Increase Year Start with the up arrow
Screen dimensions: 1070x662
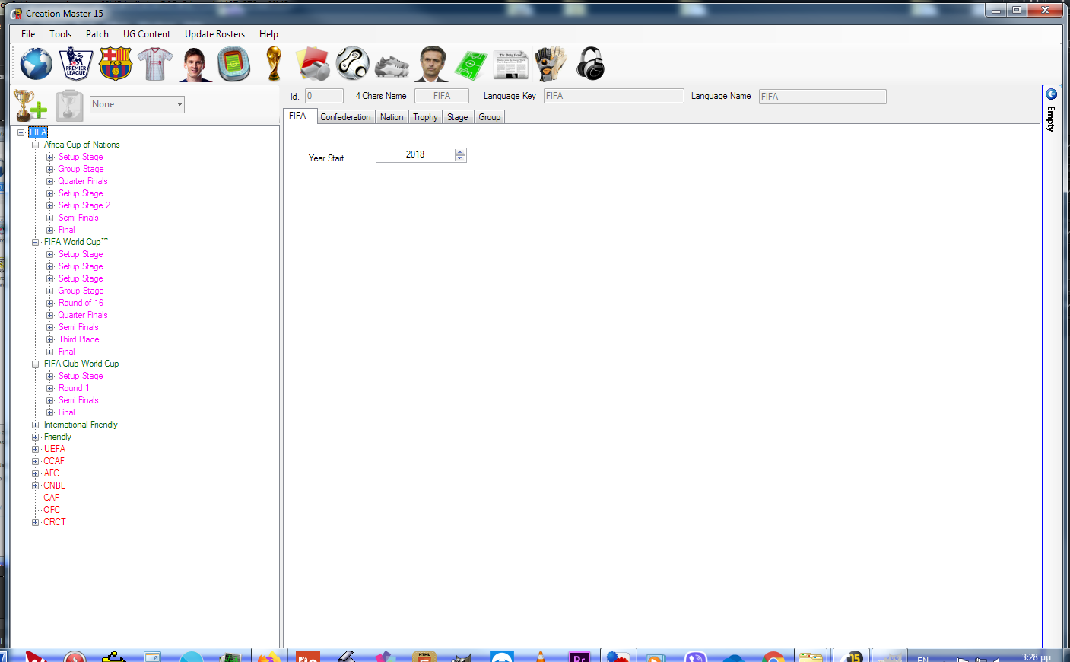460,151
